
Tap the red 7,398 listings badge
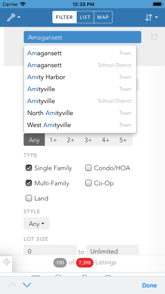(85, 262)
